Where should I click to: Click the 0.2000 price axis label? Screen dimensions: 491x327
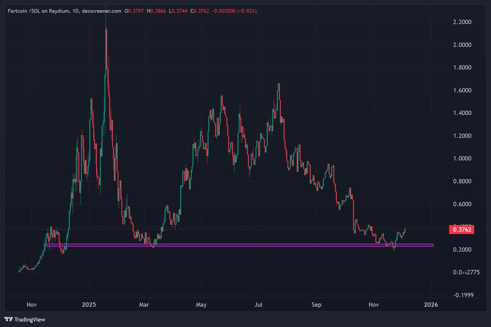pyautogui.click(x=462, y=249)
